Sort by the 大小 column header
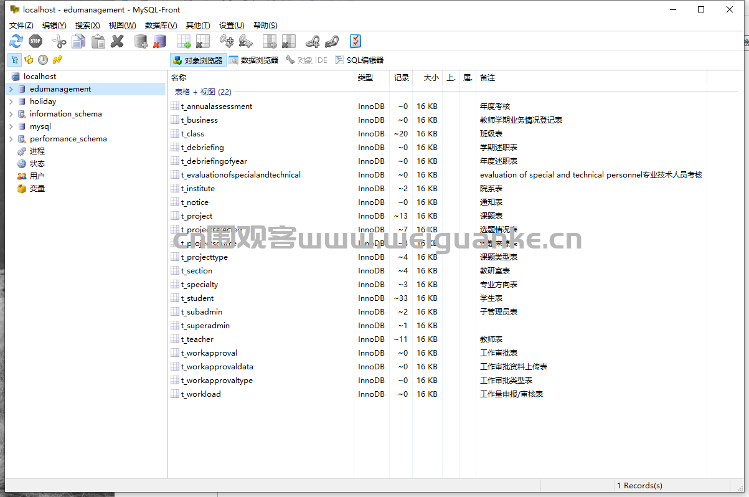This screenshot has height=497, width=749. pos(428,78)
